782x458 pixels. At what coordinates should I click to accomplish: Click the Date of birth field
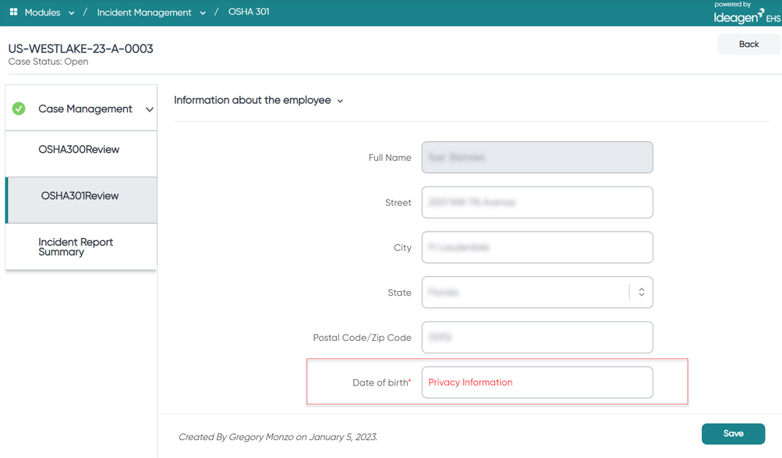tap(537, 382)
